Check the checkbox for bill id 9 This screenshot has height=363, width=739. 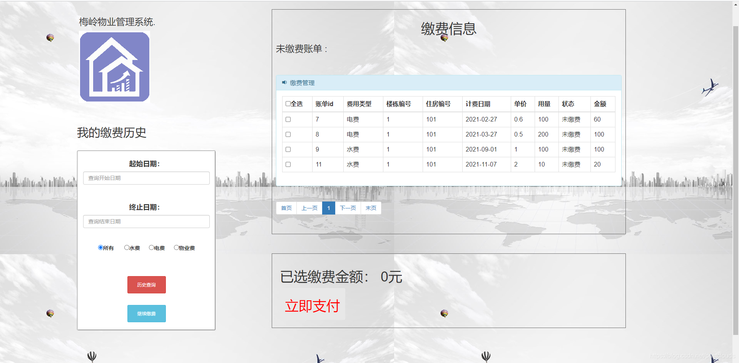[x=288, y=150]
